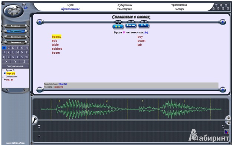233x146 pixels.
Task: Open the Грамматика menu section
Action: 179,5
